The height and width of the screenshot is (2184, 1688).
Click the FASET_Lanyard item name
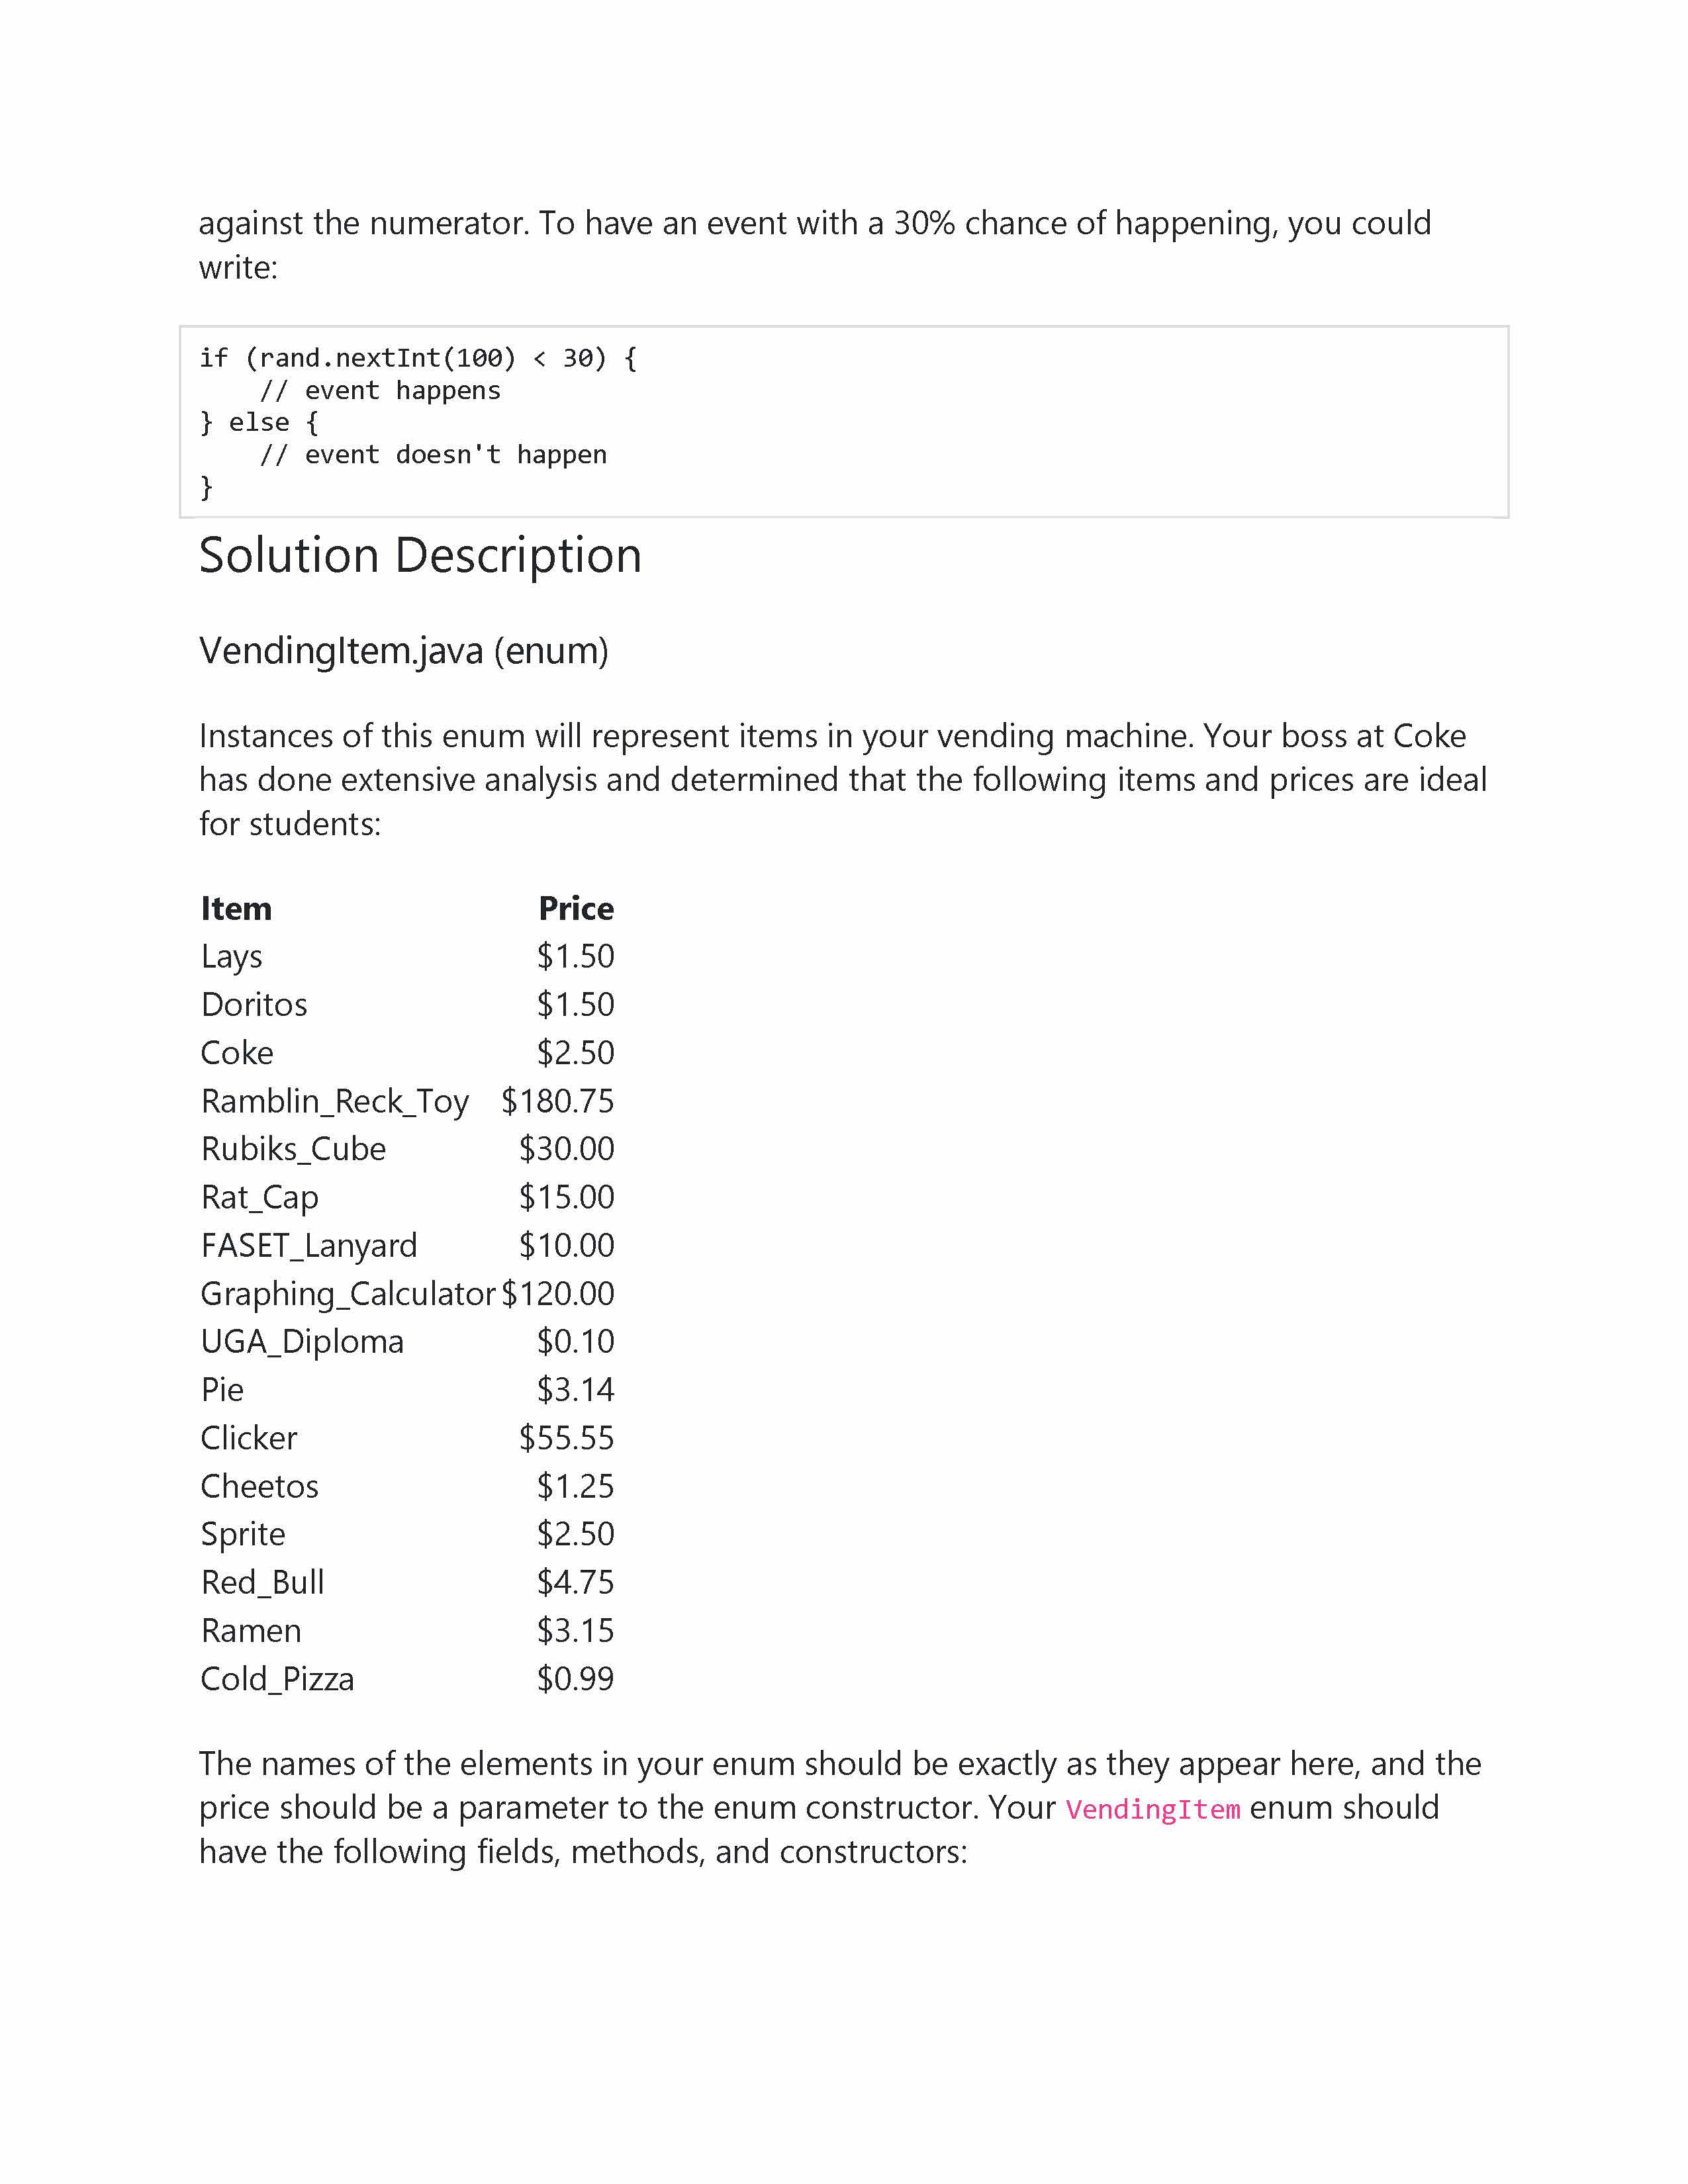309,1246
